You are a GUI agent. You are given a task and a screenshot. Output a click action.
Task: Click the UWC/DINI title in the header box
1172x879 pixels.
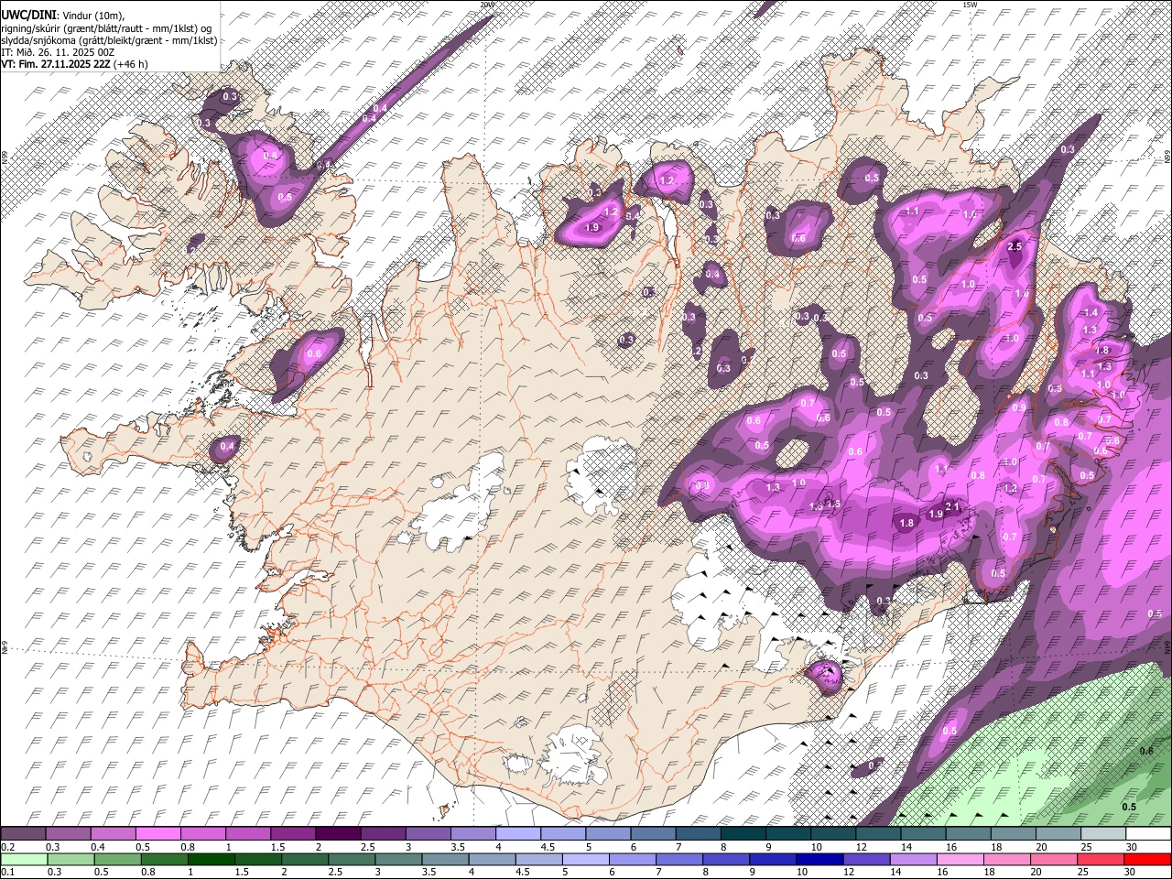(27, 16)
